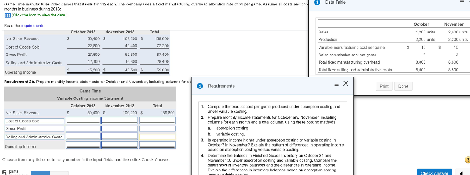Screen dimensions: 470x175
Task: Focus November 2018 Selling and Administrative Costs input
Action: click(120, 137)
